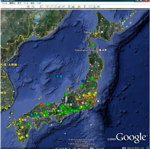Toggle the sidebar panel icon
Screen dimensions: 150x149
(41, 7)
